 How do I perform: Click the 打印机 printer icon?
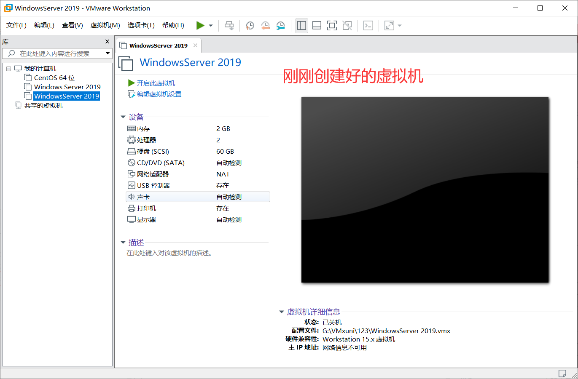[x=132, y=208]
